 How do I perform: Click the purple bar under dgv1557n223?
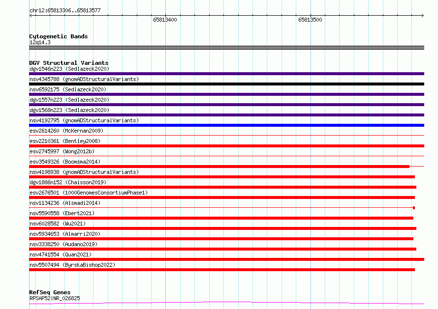coord(226,105)
